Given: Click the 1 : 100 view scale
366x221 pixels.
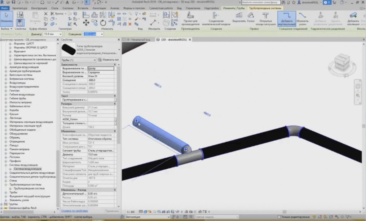Looking at the screenshot, I should point(131,212).
